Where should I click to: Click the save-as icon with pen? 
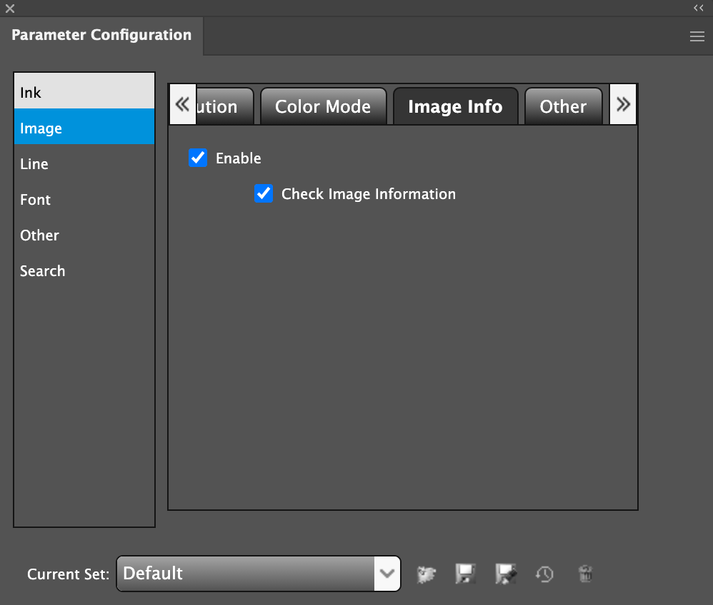tap(506, 574)
